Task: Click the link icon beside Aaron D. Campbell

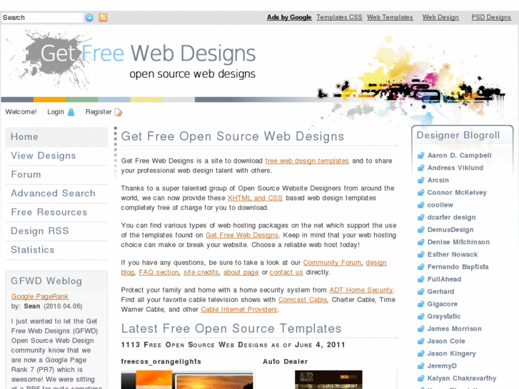Action: (x=420, y=156)
